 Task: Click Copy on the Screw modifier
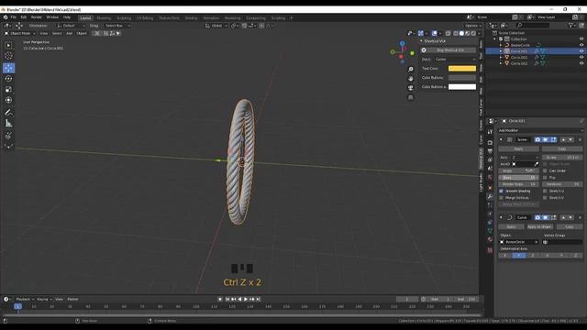pyautogui.click(x=562, y=148)
